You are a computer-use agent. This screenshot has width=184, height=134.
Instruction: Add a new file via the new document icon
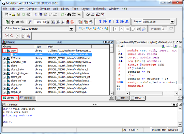[7, 15]
